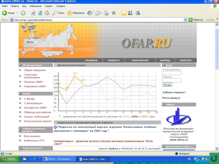Open the Mail button dropdown arrow
The height and width of the screenshot is (164, 219).
coord(101,13)
